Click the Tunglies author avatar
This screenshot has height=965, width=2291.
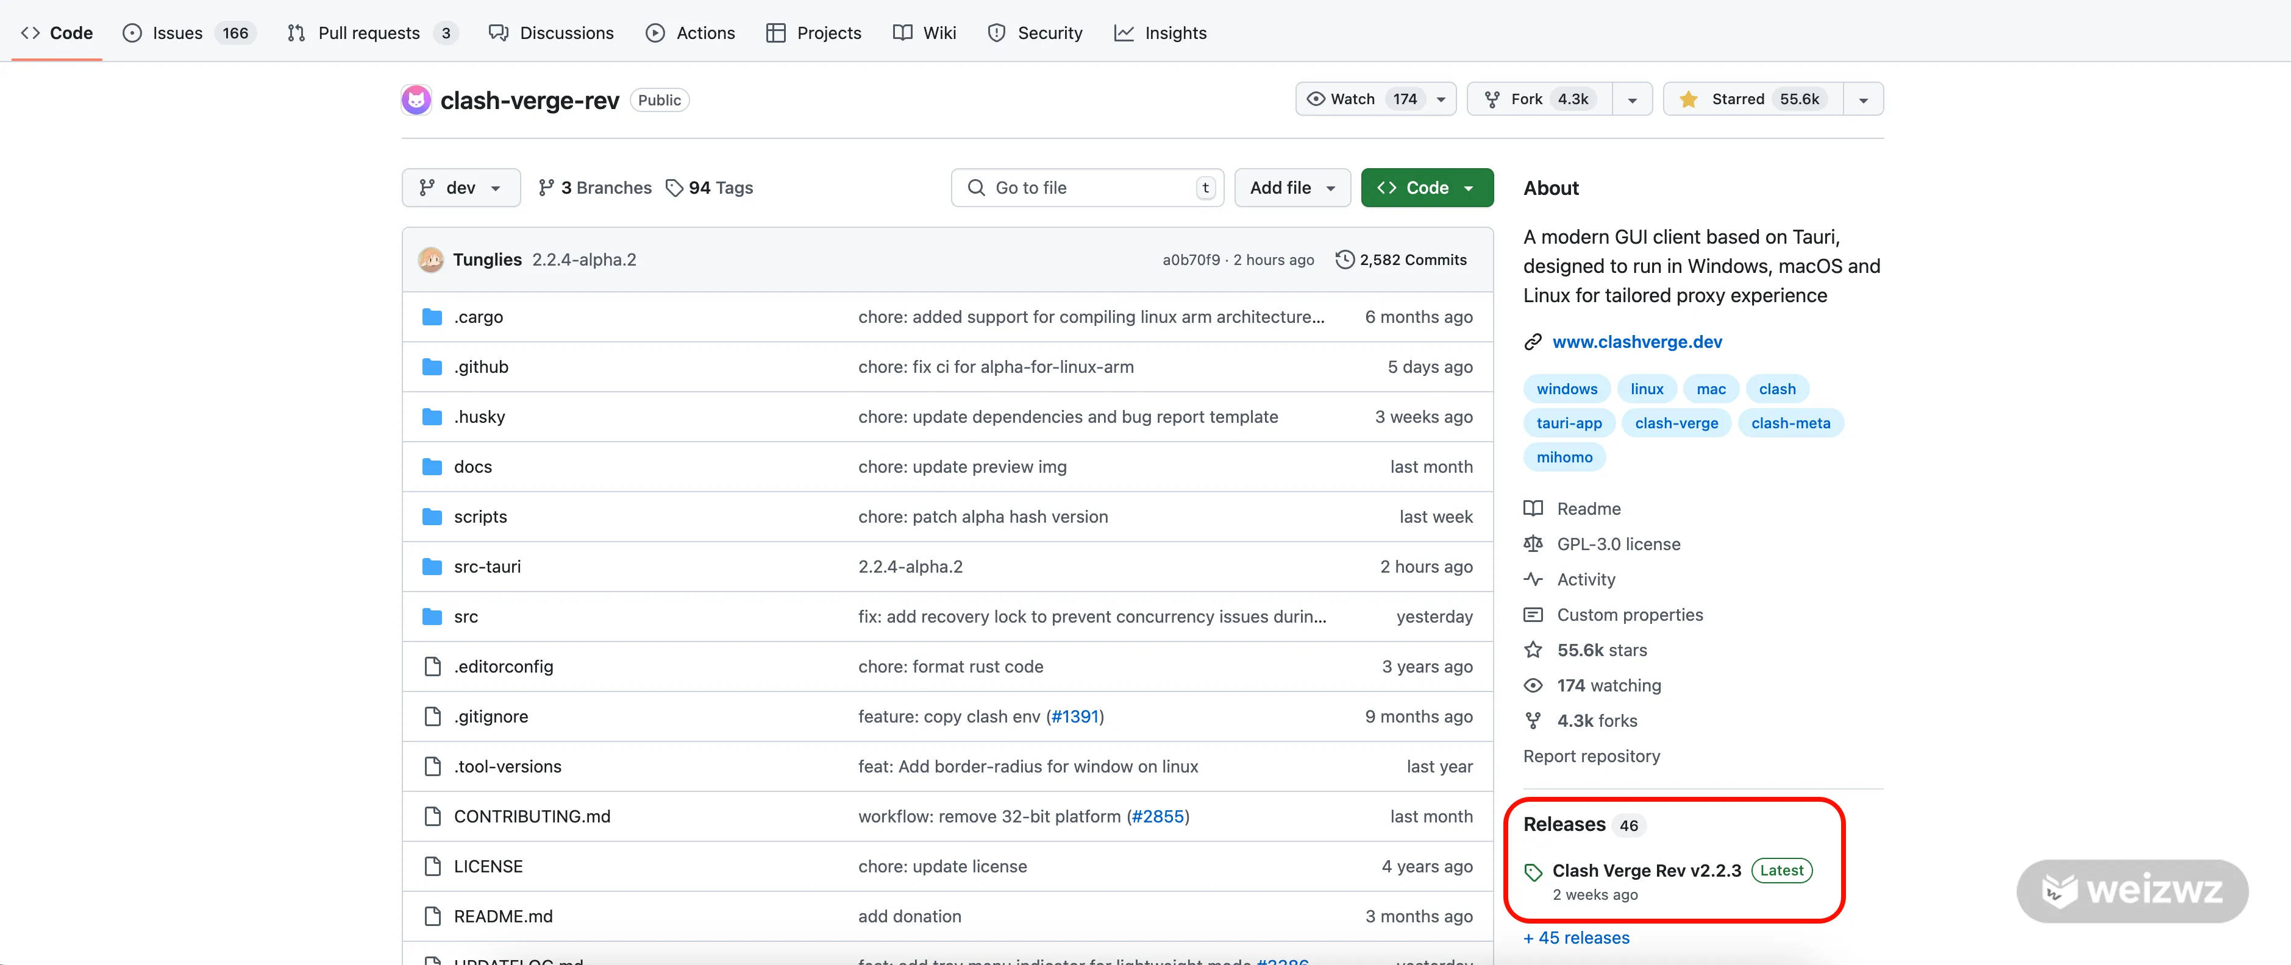click(x=432, y=260)
